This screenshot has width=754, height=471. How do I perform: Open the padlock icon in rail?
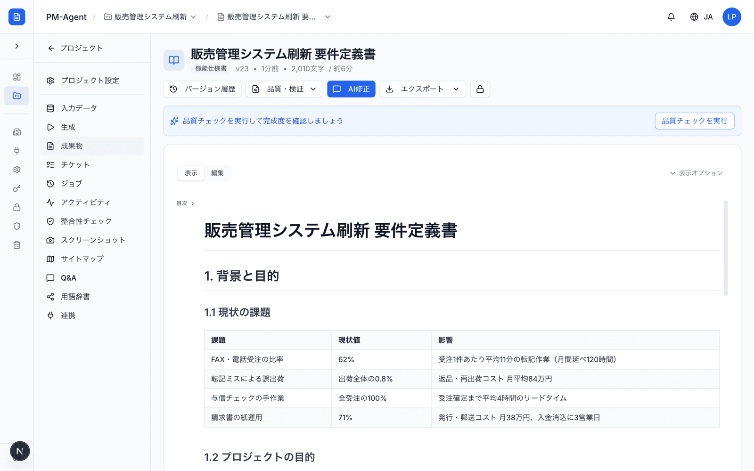[x=17, y=207]
